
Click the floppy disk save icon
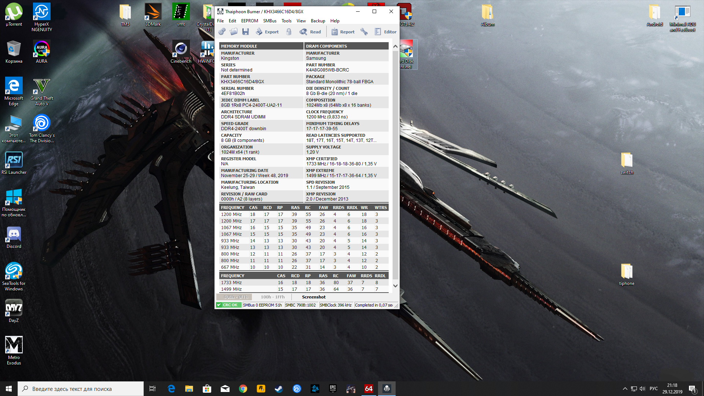(x=246, y=32)
